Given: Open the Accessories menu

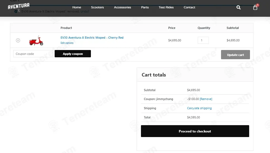Looking at the screenshot, I should tap(123, 7).
